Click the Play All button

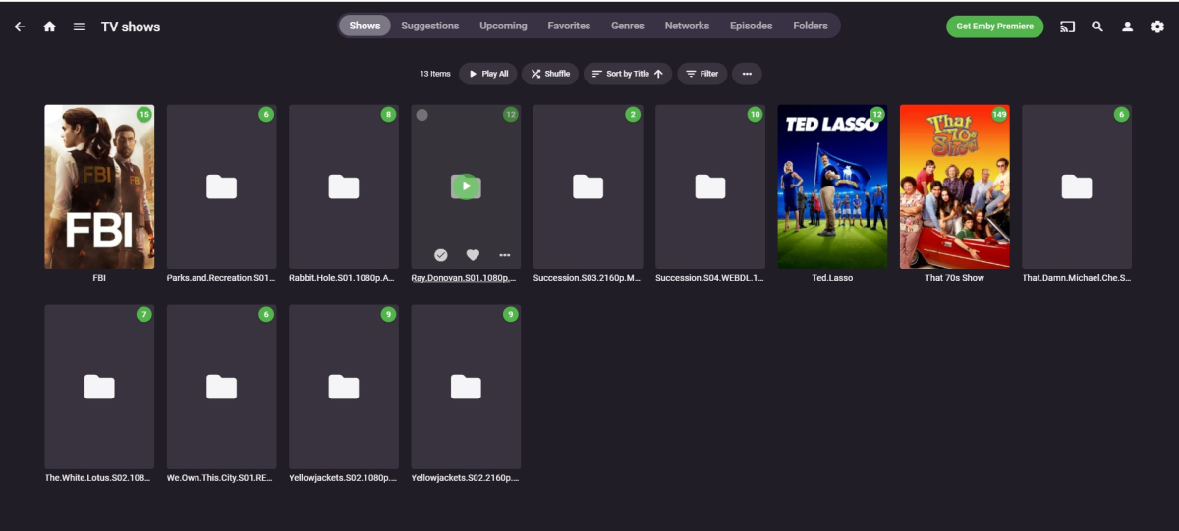[x=488, y=74]
